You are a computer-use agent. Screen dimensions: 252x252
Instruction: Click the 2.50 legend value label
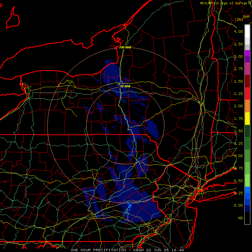click(238, 81)
